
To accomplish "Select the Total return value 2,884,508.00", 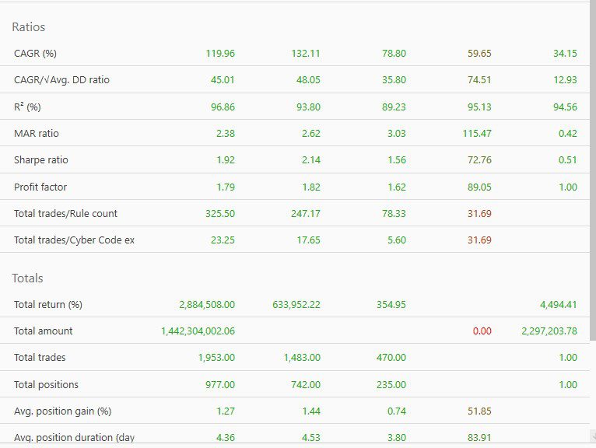I will (x=207, y=304).
